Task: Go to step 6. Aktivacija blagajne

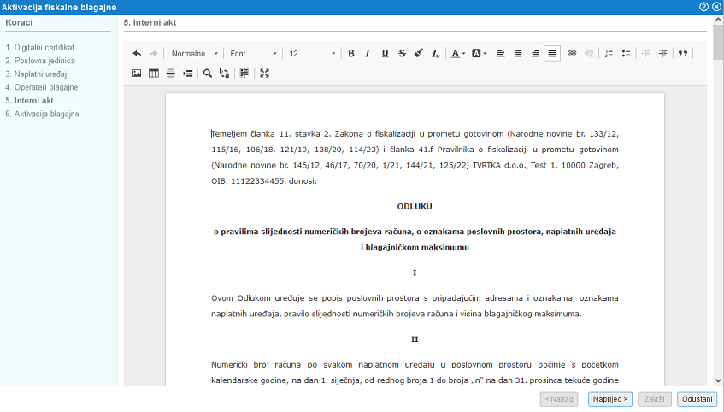Action: (x=42, y=114)
